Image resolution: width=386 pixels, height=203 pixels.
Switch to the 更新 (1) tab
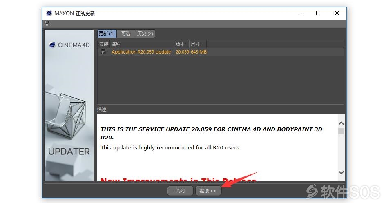point(107,33)
